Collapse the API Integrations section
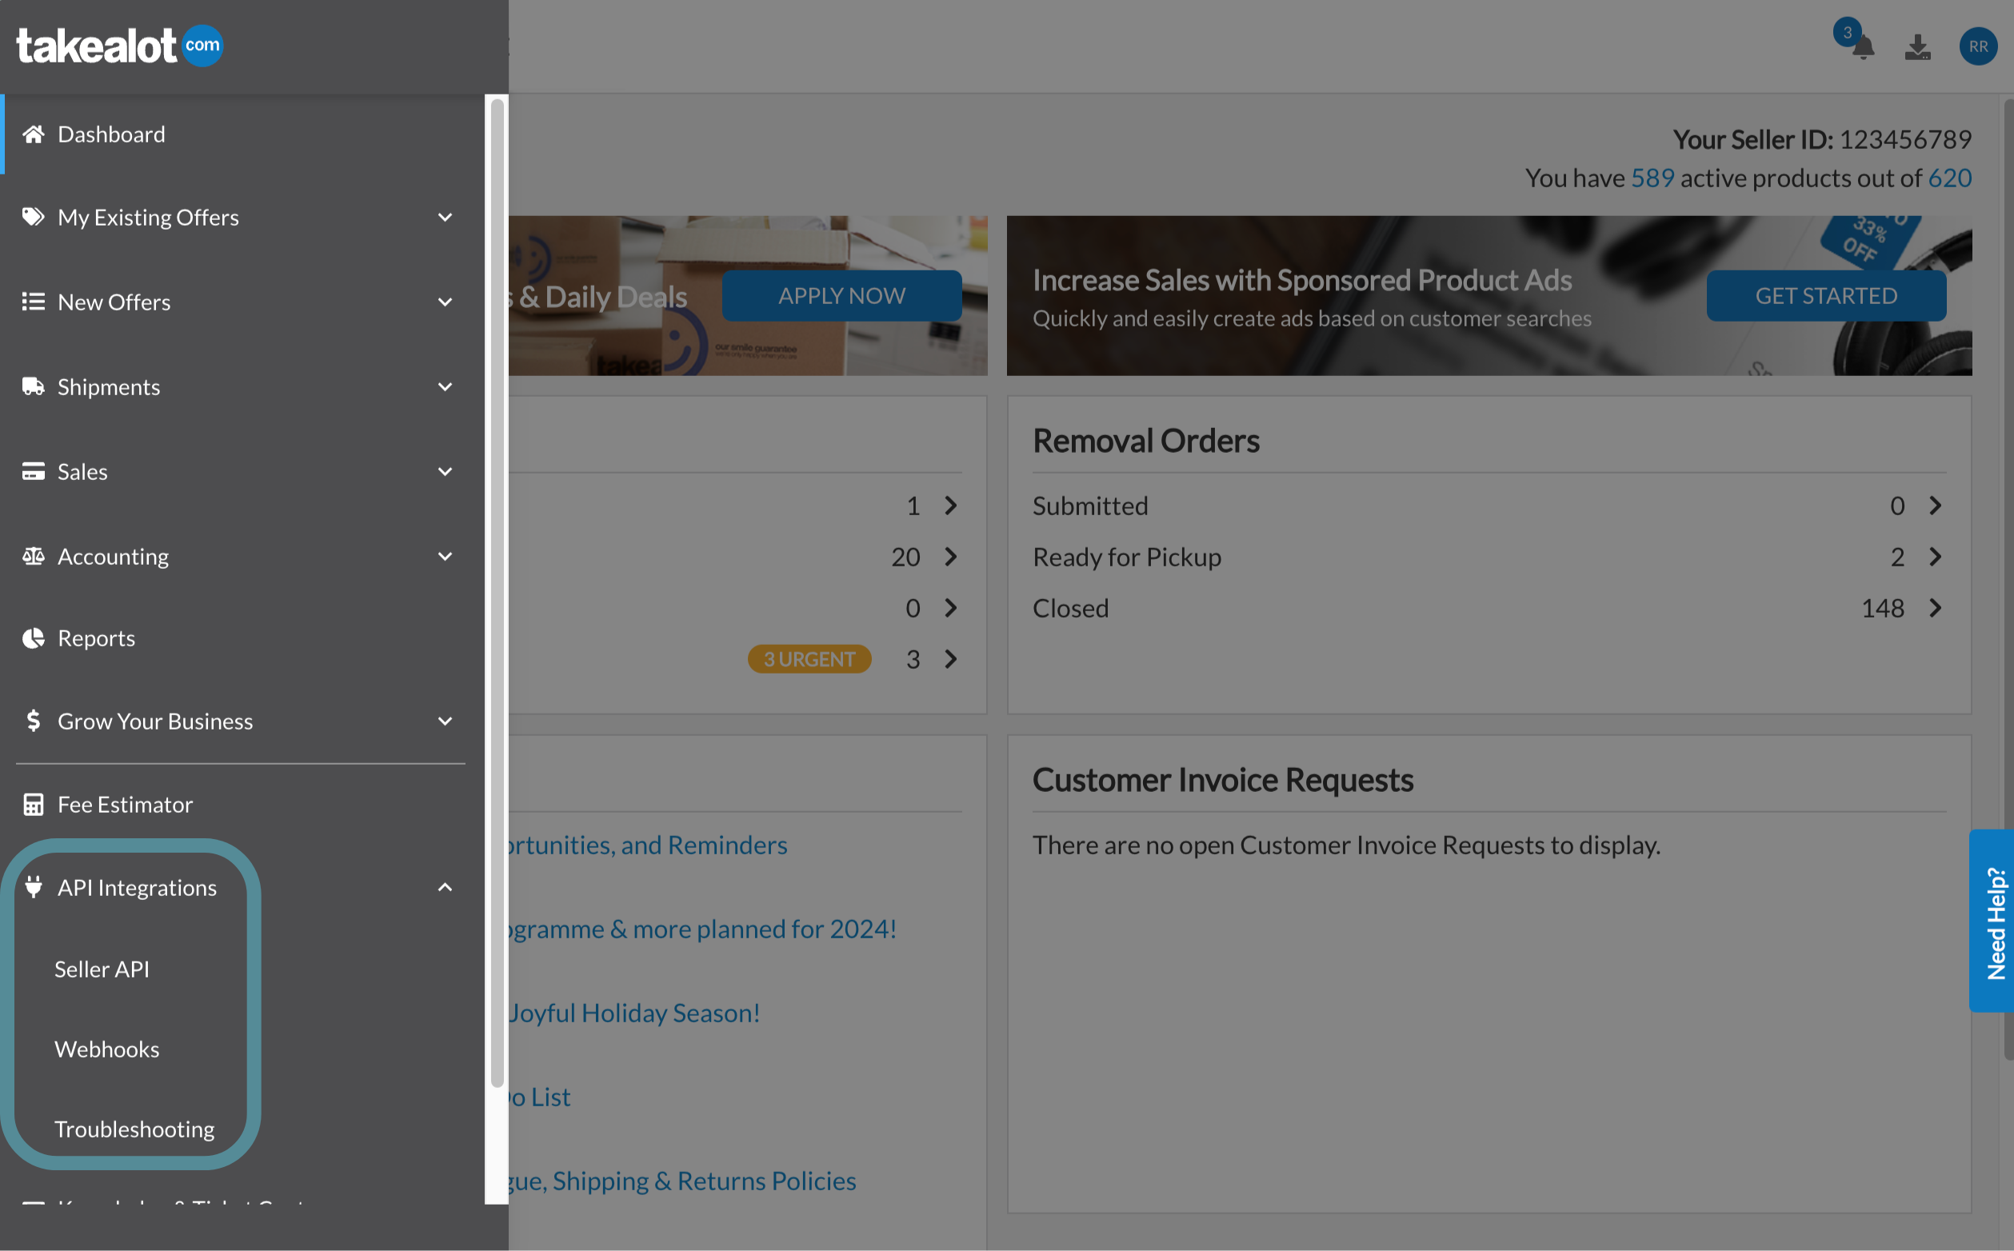The height and width of the screenshot is (1251, 2014). click(x=445, y=887)
